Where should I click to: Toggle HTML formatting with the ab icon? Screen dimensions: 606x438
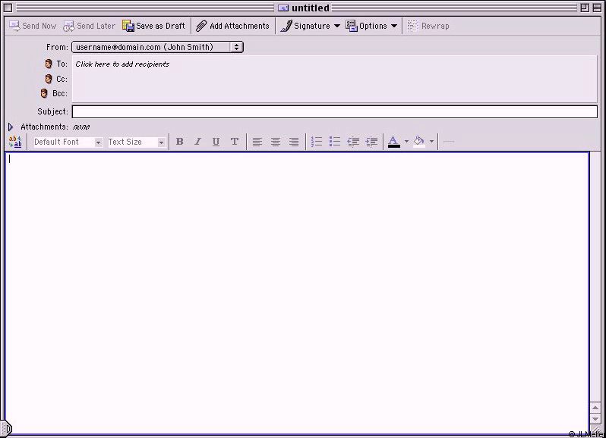pyautogui.click(x=15, y=142)
